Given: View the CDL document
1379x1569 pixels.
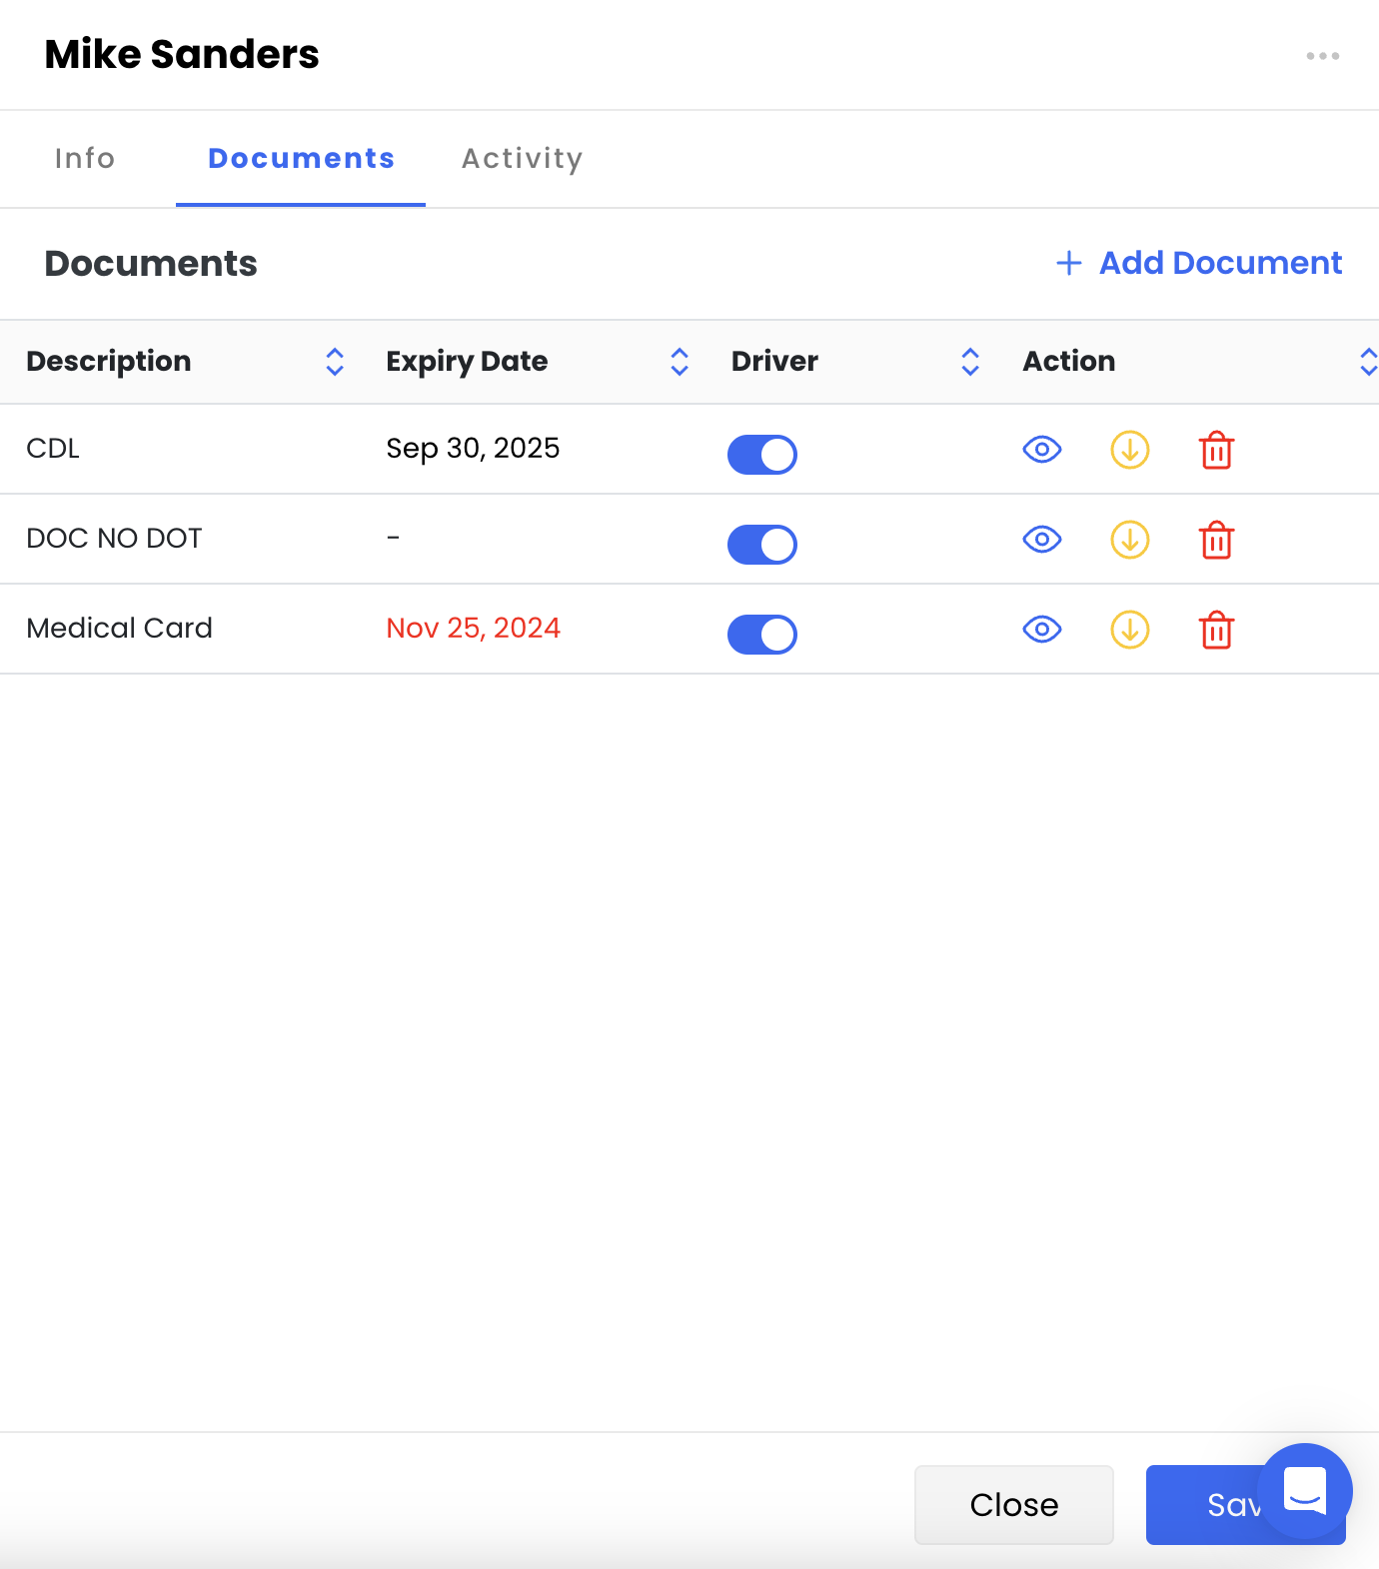Looking at the screenshot, I should point(1041,450).
